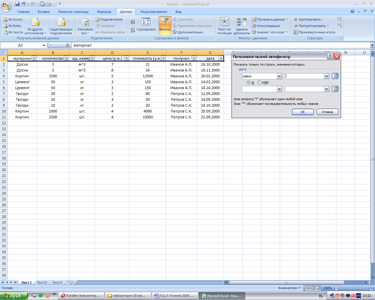Screen dimensions: 375x300
Task: Click the Office button
Action: (6, 6)
